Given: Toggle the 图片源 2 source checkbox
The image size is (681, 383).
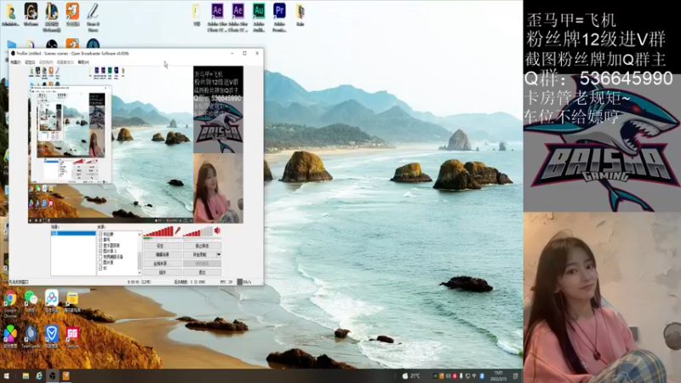Looking at the screenshot, I should (x=100, y=251).
